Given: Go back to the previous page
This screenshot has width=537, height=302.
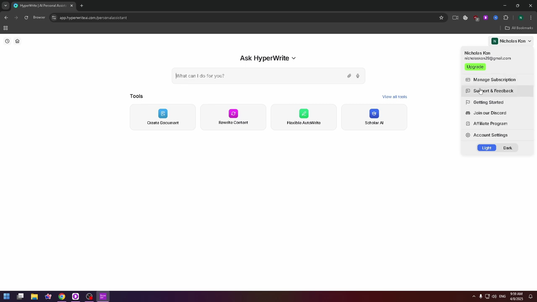Looking at the screenshot, I should (x=6, y=18).
